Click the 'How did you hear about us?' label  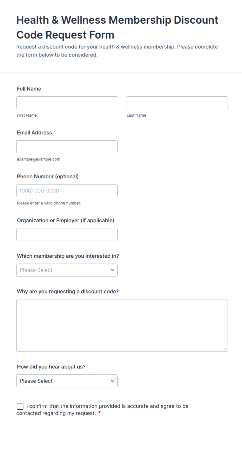(51, 367)
